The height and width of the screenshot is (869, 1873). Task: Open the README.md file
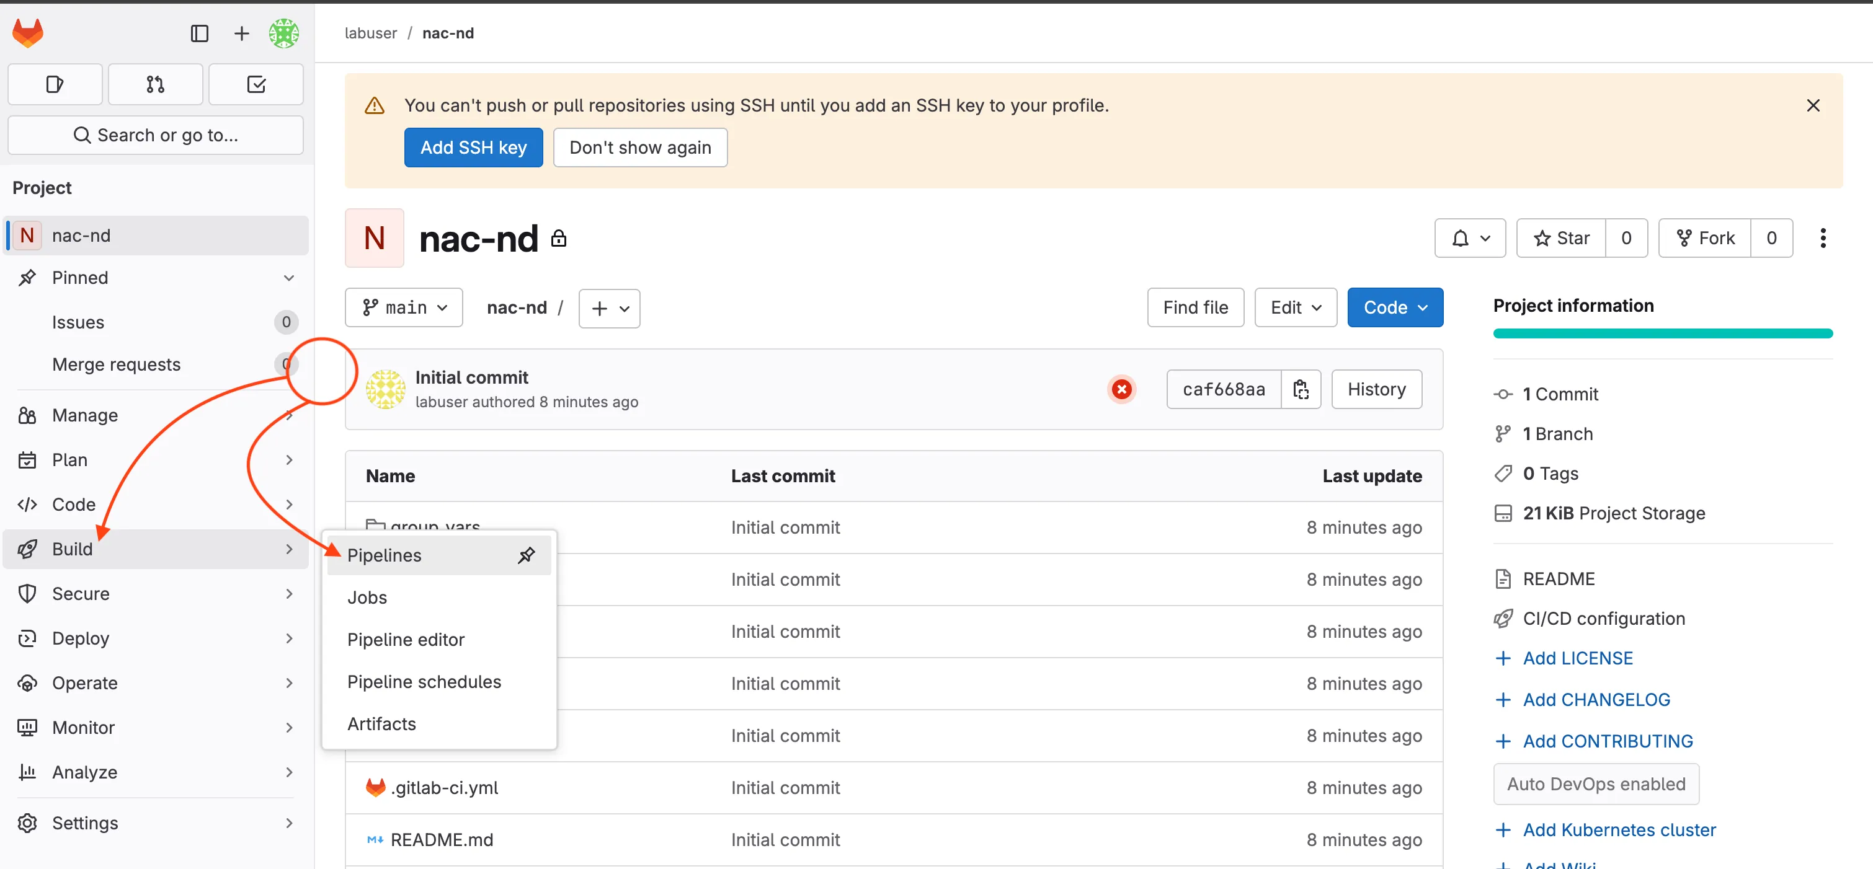pos(442,839)
